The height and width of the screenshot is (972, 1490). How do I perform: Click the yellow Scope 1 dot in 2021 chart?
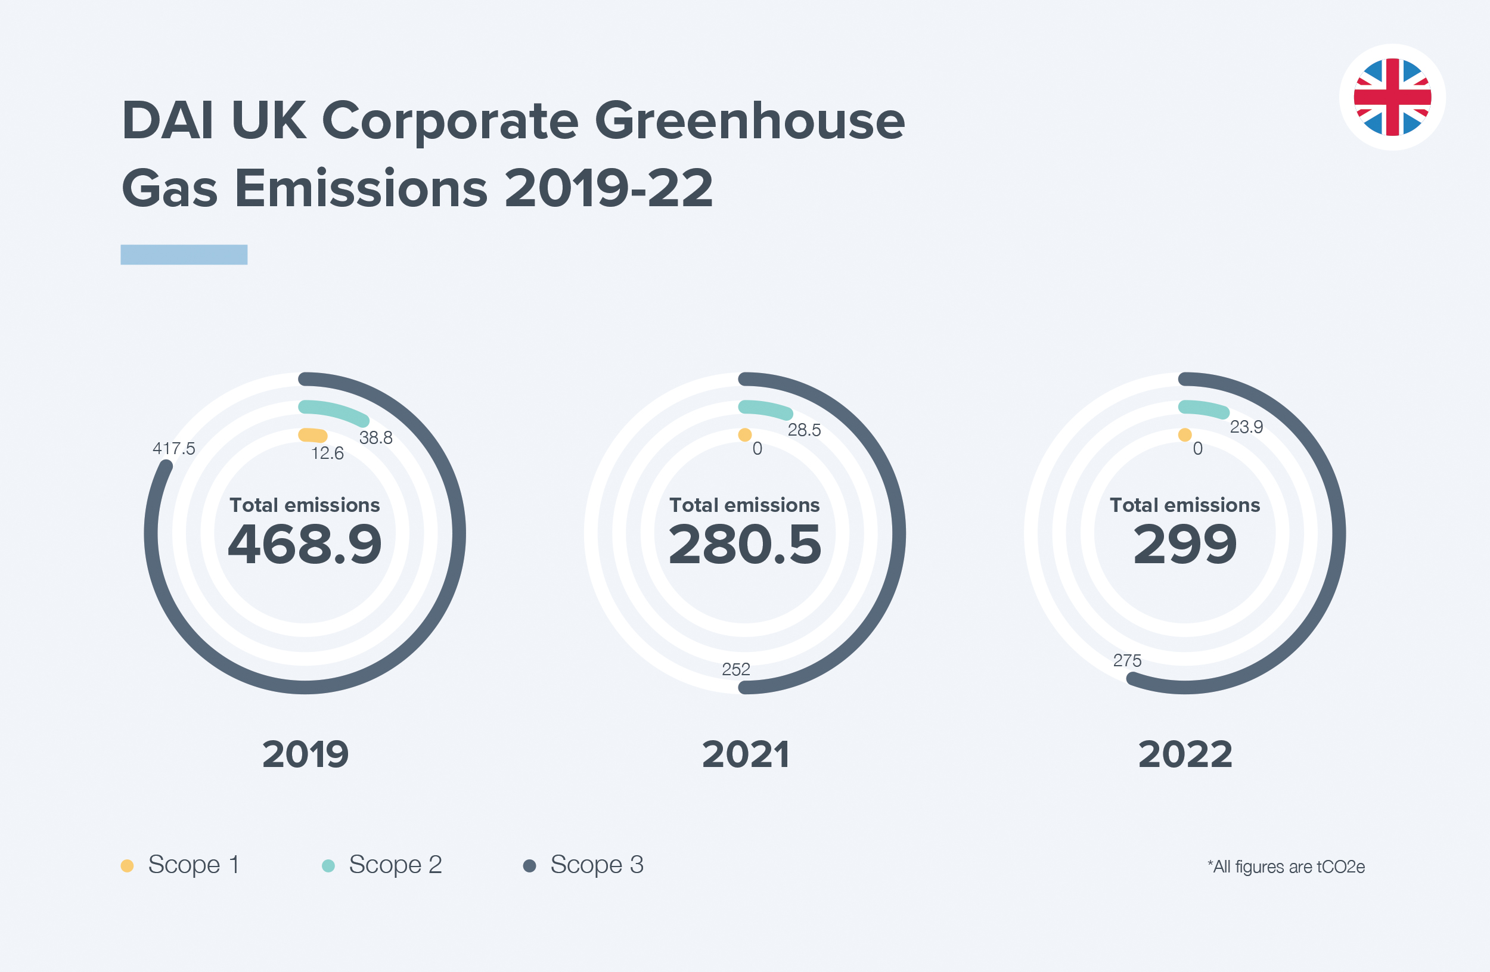745,435
